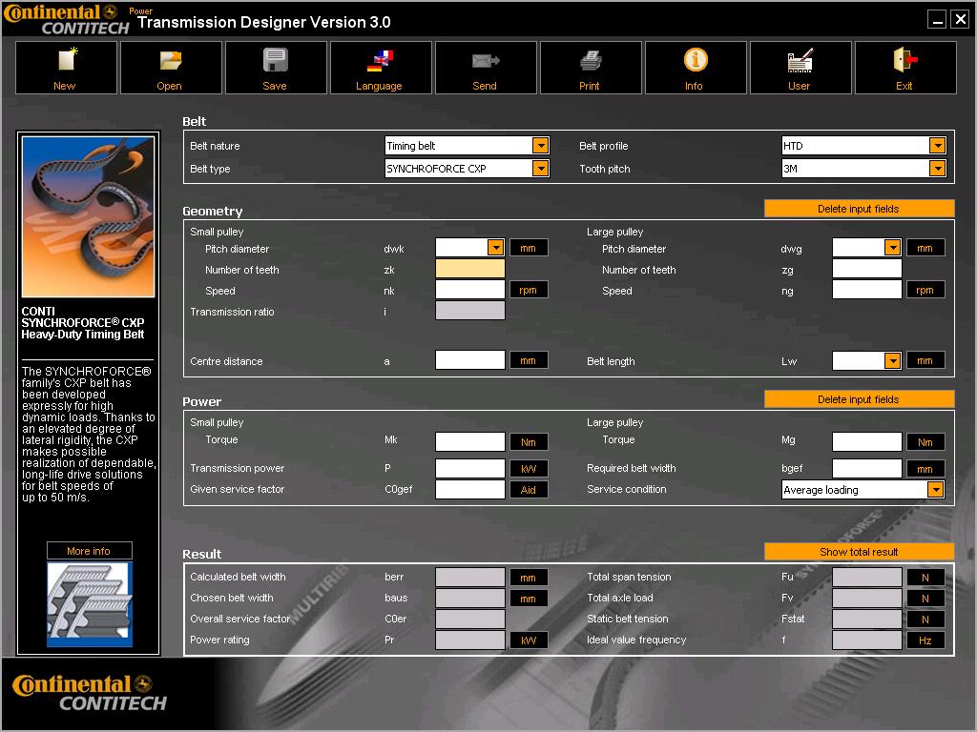977x732 pixels.
Task: Focus small pulley Speed nk field
Action: pyautogui.click(x=469, y=290)
